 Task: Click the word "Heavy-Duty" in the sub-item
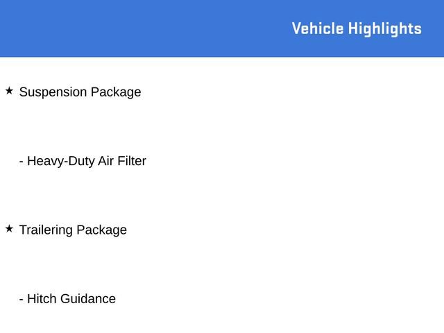60,161
